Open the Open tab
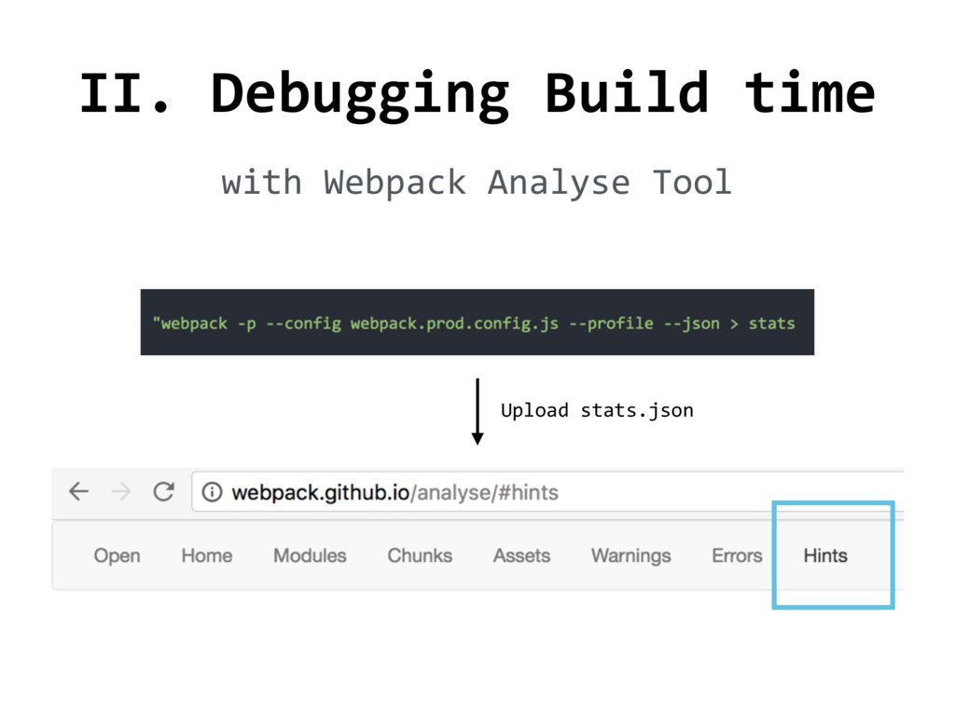The height and width of the screenshot is (716, 955). click(117, 556)
